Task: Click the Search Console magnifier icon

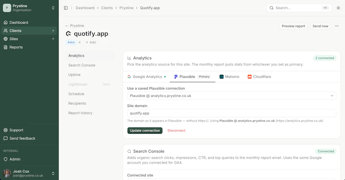Action: pos(129,151)
